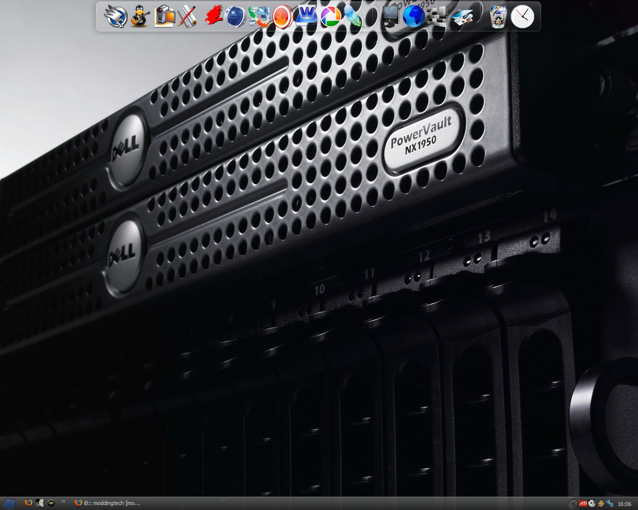Open the network connection tray icon
Viewport: 638px width, 510px height.
pos(610,504)
